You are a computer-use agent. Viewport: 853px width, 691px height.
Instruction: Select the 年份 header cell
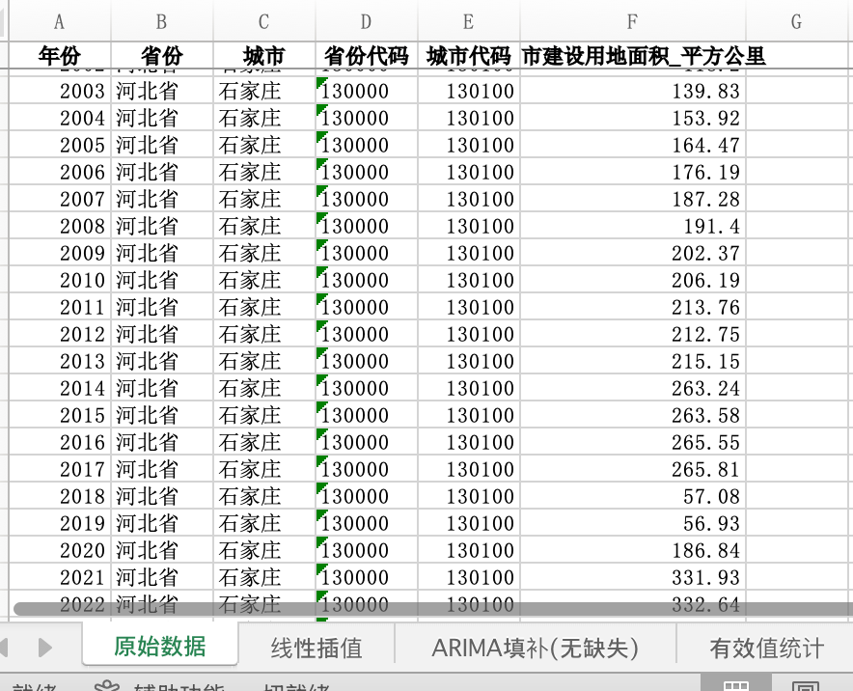(60, 56)
